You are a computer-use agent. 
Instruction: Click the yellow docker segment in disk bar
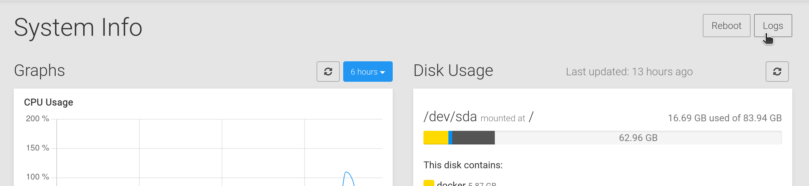click(x=436, y=138)
